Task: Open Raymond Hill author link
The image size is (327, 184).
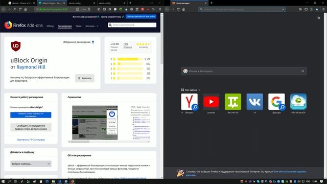Action: [x=31, y=67]
